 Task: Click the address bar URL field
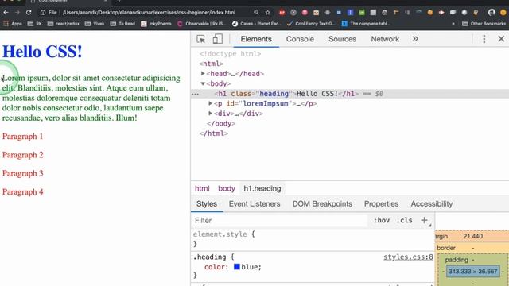[x=149, y=13]
